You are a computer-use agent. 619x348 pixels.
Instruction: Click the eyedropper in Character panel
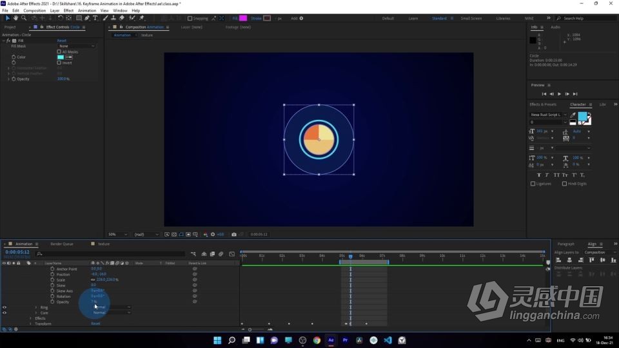(573, 115)
